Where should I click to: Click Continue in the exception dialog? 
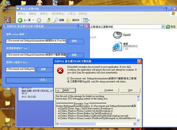pos(109,90)
